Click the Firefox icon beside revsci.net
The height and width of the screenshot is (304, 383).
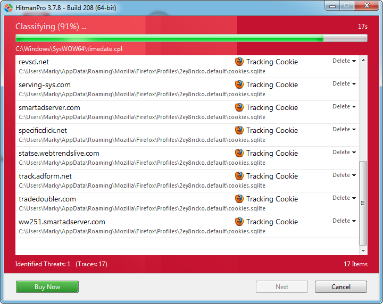(x=239, y=62)
